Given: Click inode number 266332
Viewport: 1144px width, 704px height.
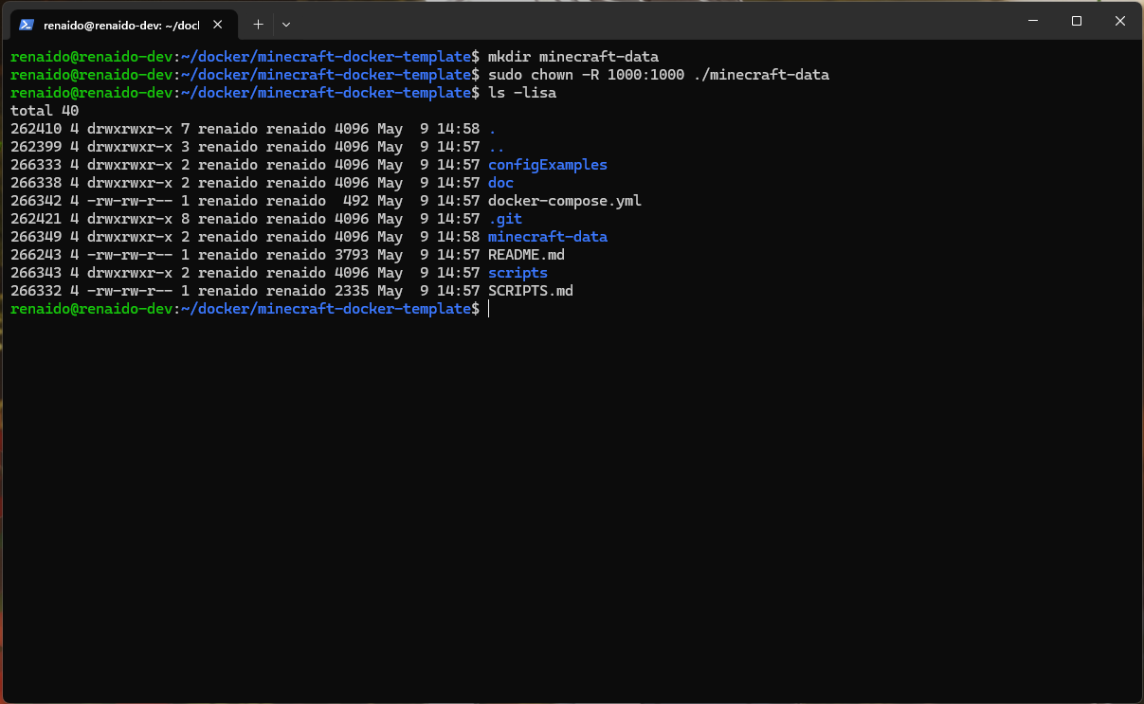Looking at the screenshot, I should pos(36,291).
